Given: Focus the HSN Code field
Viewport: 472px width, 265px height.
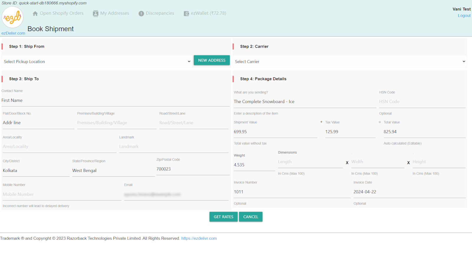Looking at the screenshot, I should coord(422,102).
